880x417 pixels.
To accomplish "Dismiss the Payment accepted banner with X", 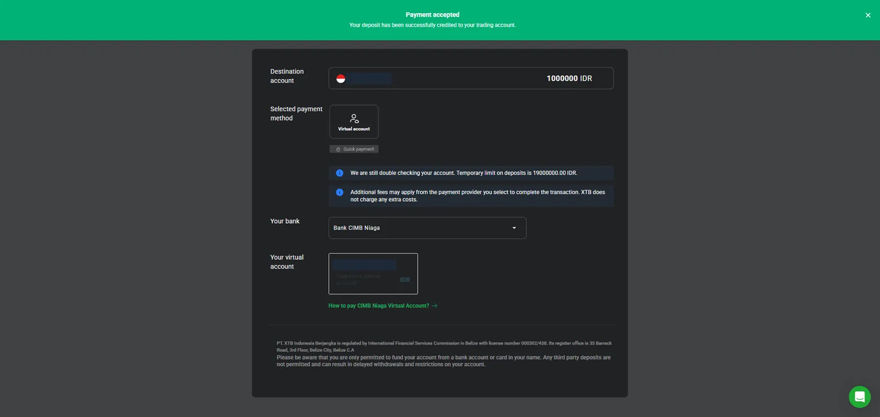I will point(868,15).
